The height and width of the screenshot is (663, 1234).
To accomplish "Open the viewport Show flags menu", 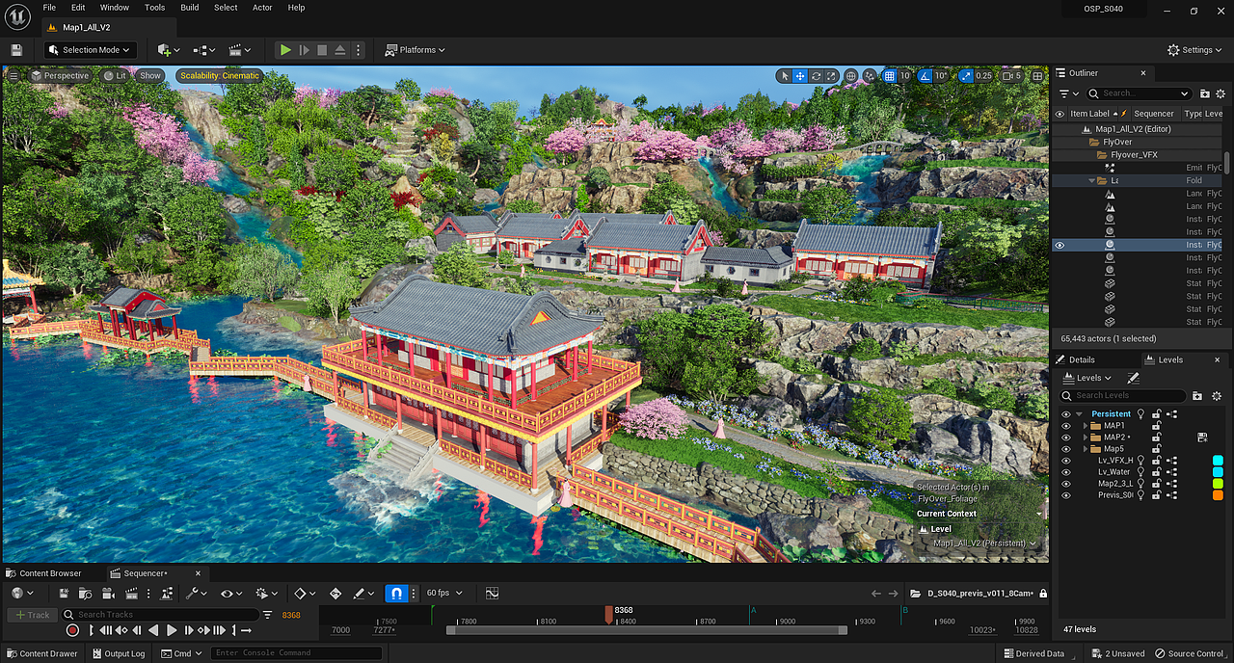I will click(x=149, y=75).
